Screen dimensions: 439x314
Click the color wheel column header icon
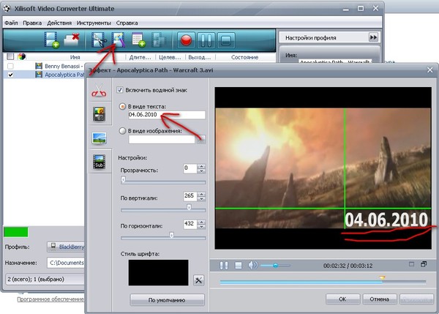click(x=21, y=57)
